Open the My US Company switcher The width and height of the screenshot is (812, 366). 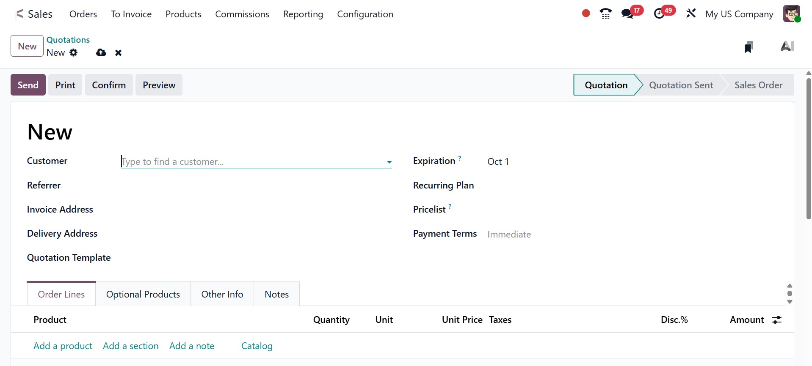pos(739,14)
